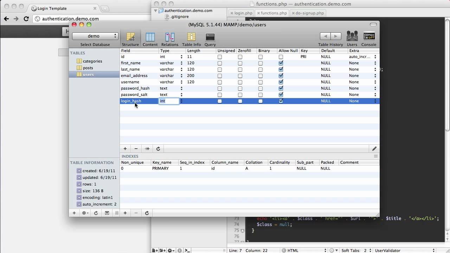This screenshot has width=450, height=253.
Task: Uncheck Allow Null for password_salt field
Action: [x=281, y=95]
